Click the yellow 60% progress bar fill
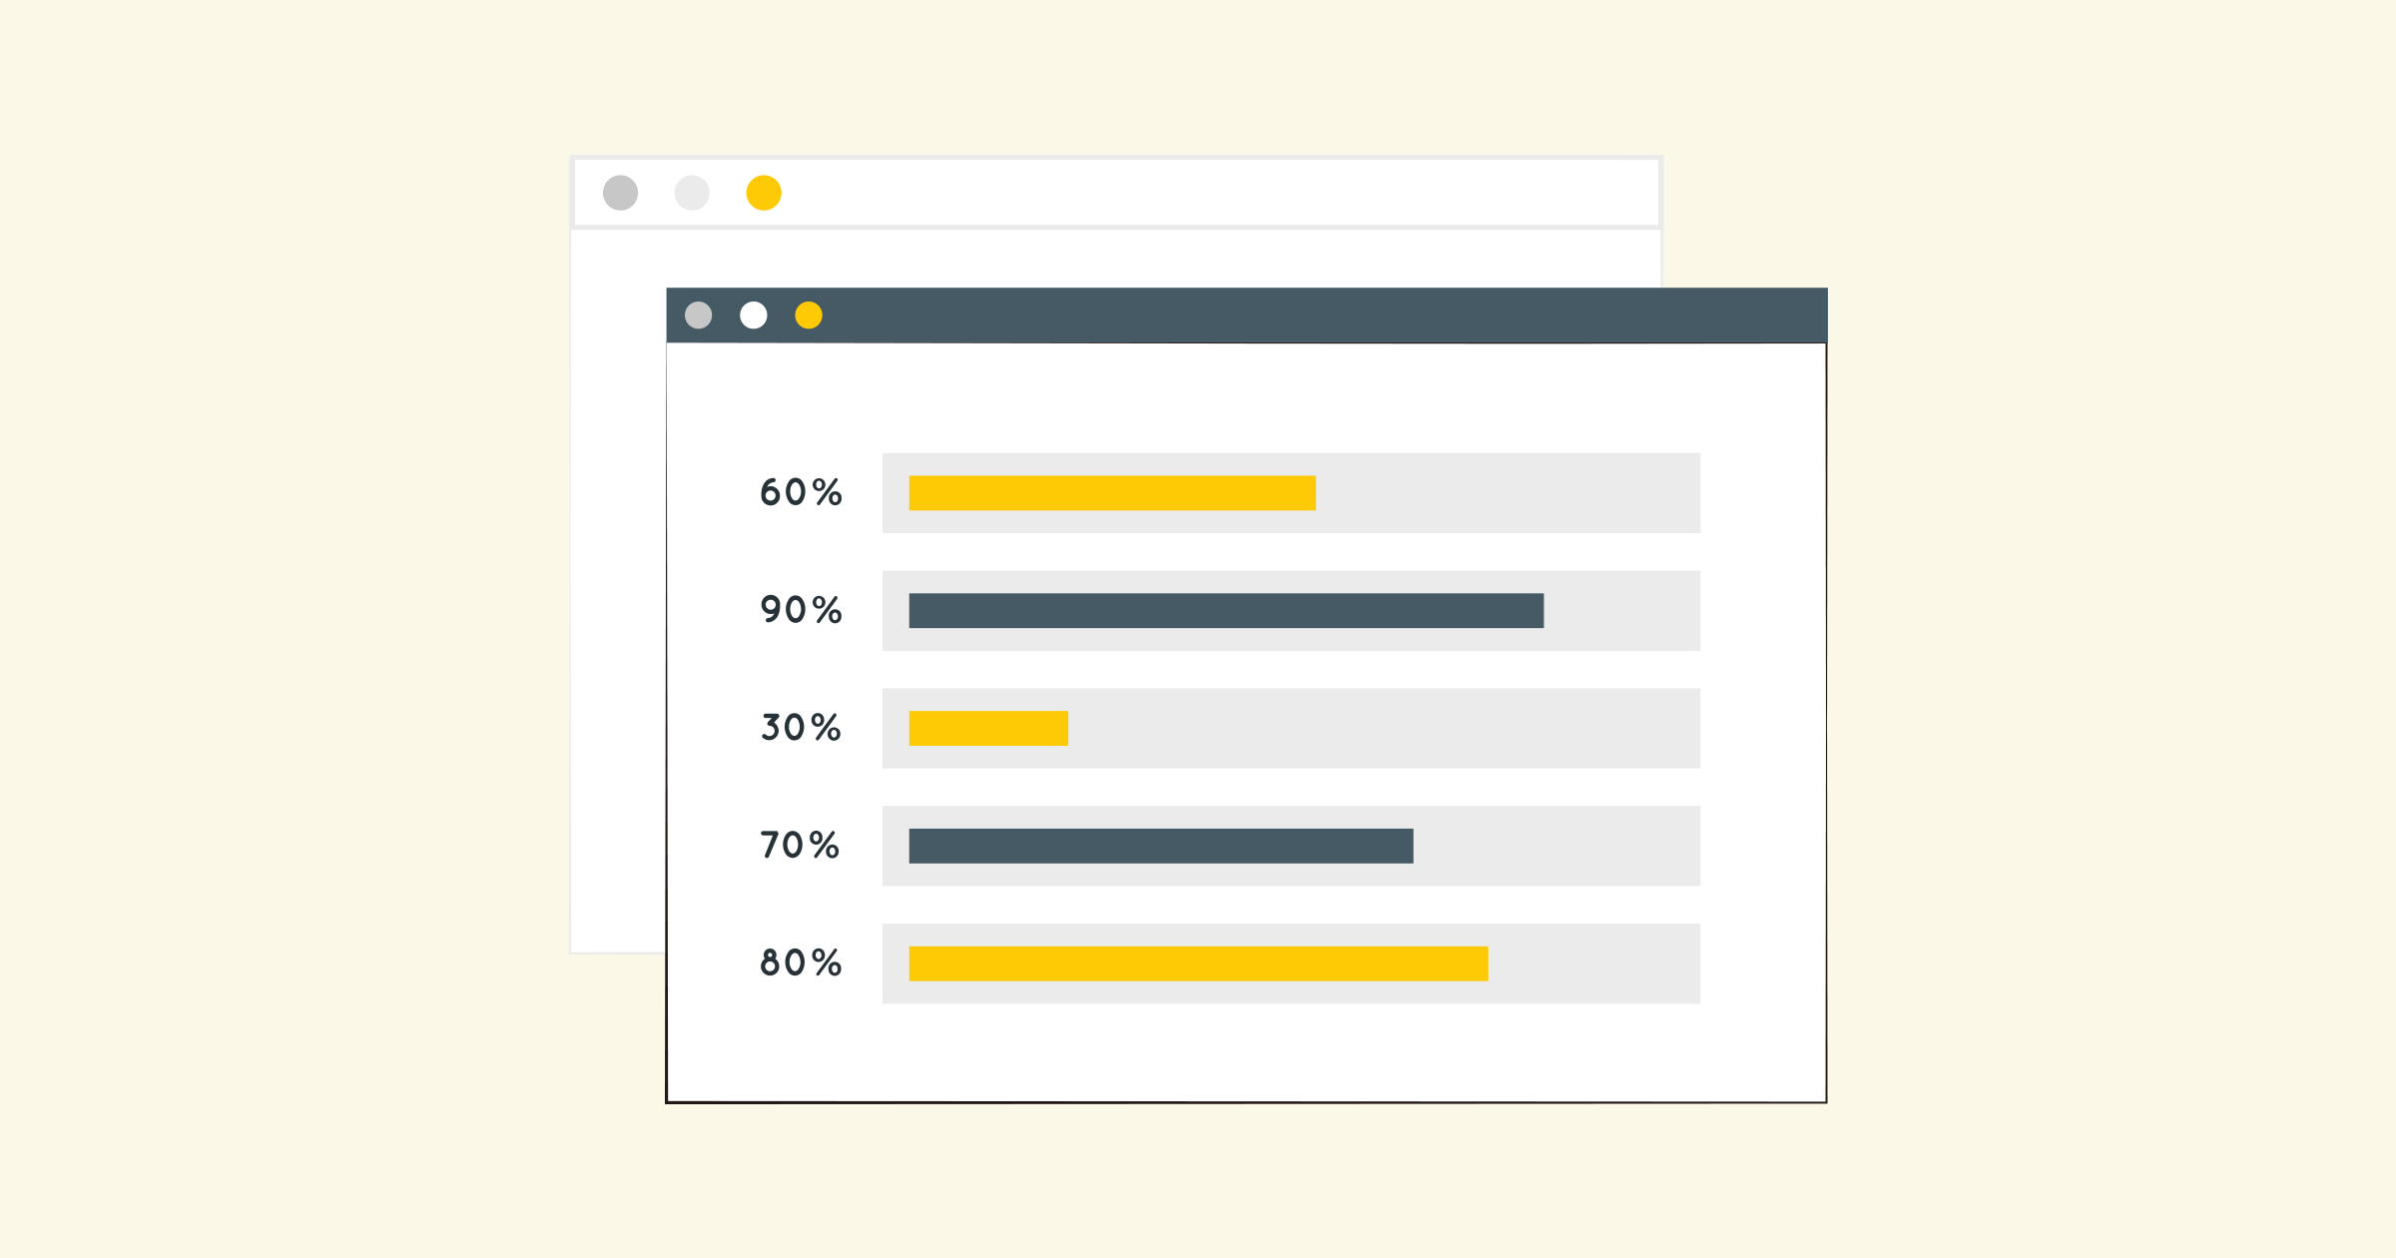 1112,493
